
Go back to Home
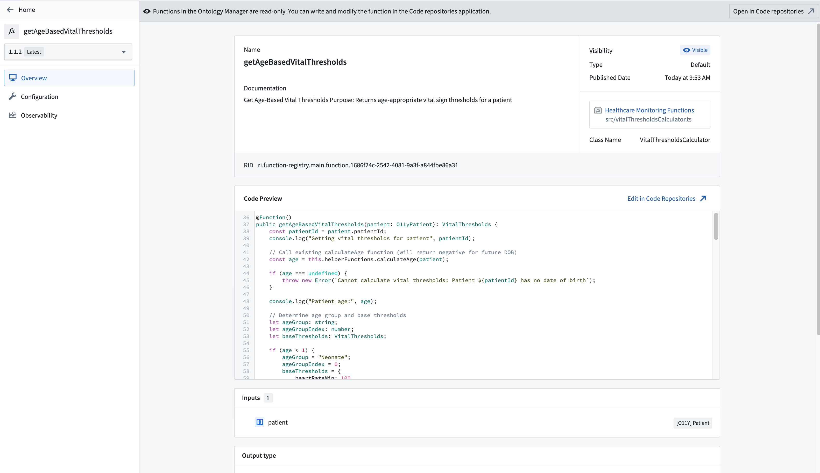pyautogui.click(x=21, y=10)
